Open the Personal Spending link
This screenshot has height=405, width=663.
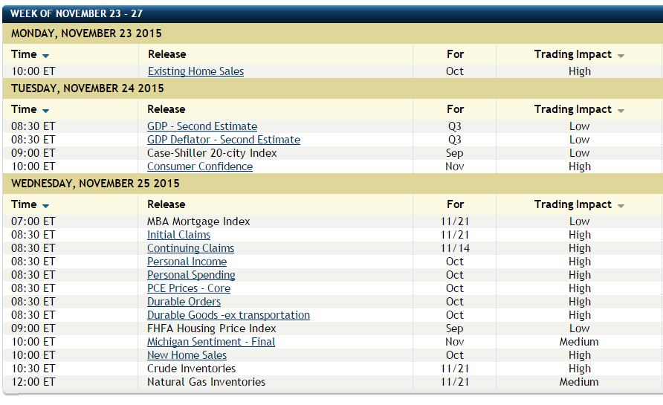pos(191,275)
